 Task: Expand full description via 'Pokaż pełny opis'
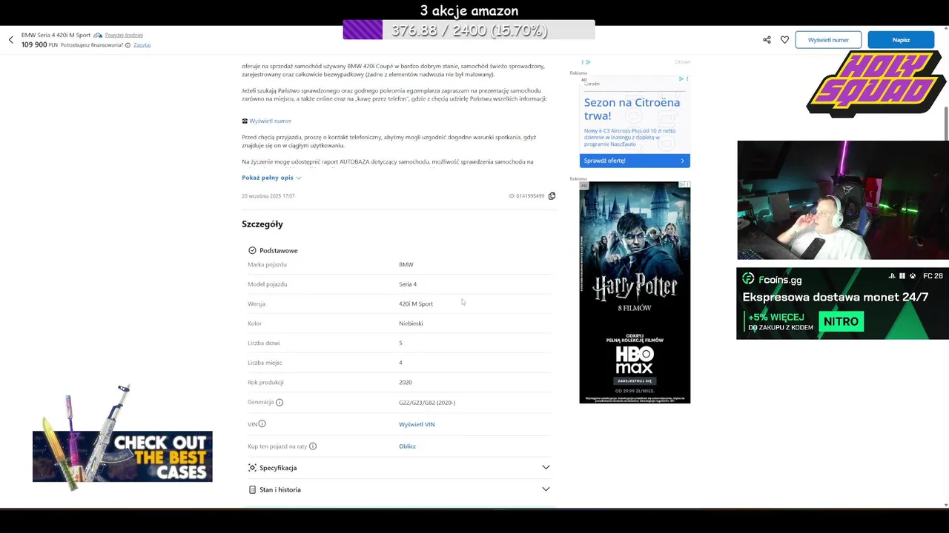271,178
